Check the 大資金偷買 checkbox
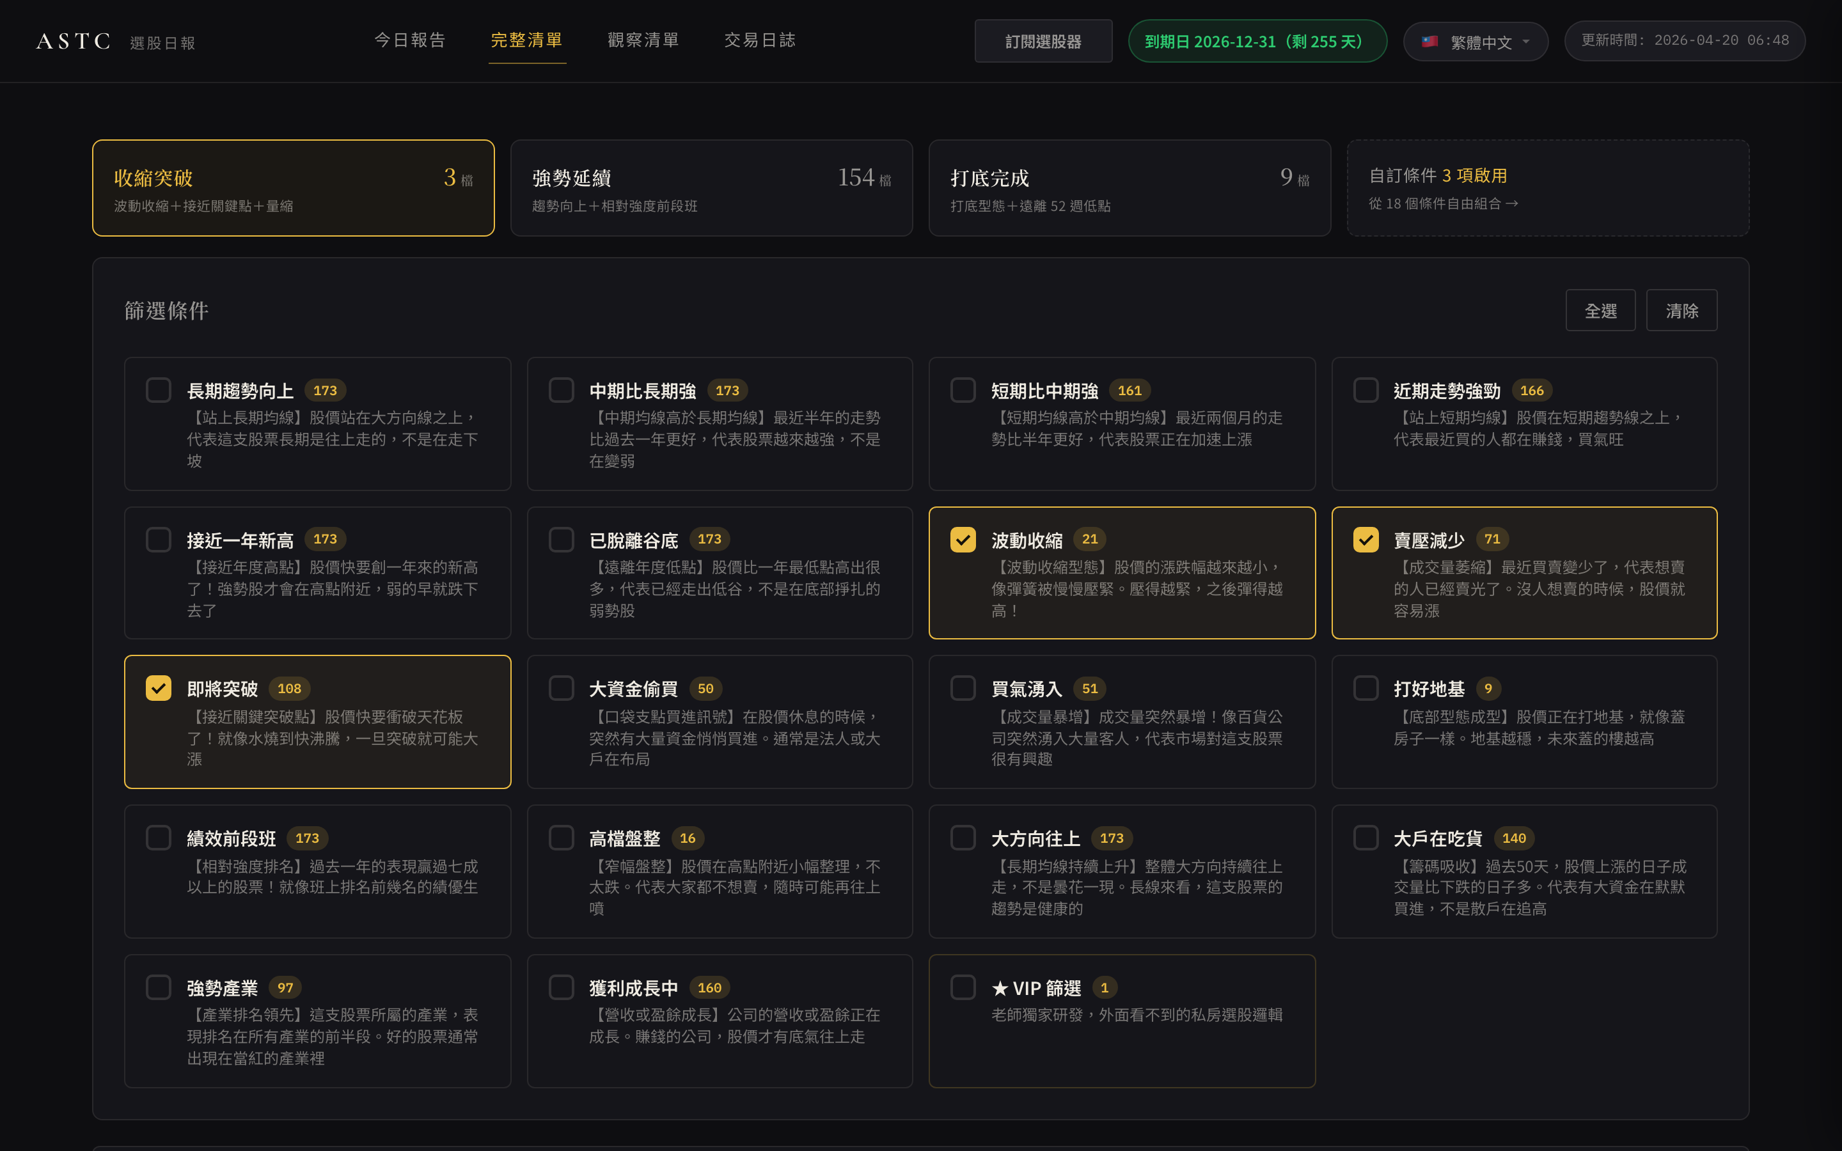The height and width of the screenshot is (1151, 1842). point(561,688)
